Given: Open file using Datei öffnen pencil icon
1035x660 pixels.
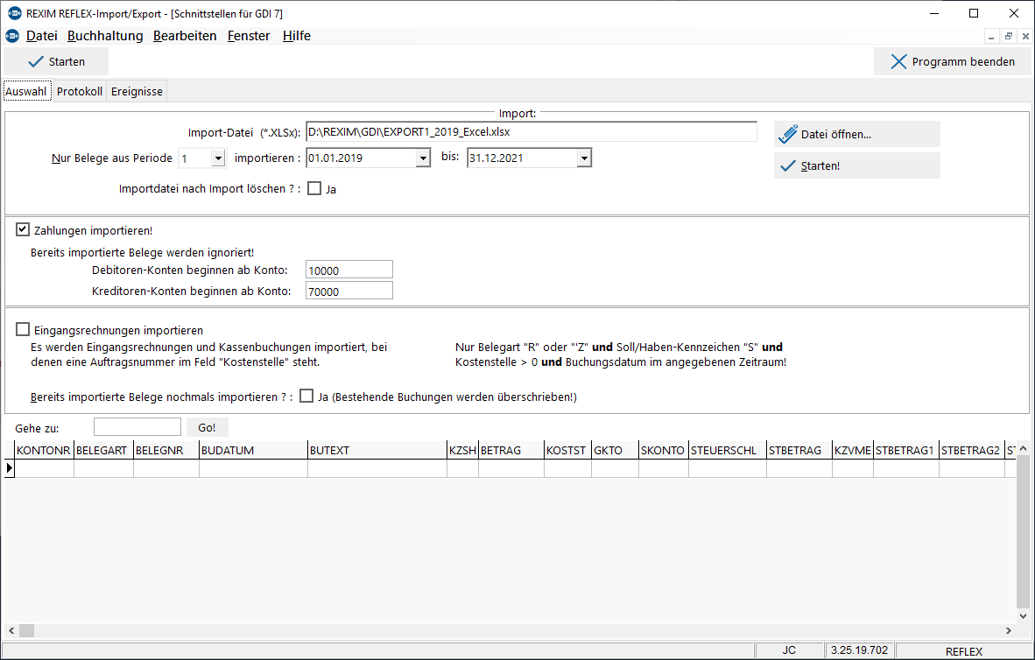Looking at the screenshot, I should (787, 134).
